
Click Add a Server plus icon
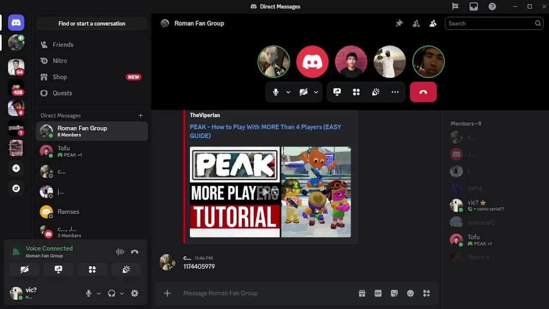16,168
